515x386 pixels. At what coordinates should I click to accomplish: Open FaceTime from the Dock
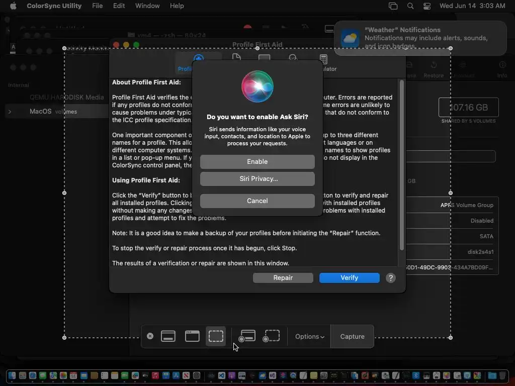[125, 375]
